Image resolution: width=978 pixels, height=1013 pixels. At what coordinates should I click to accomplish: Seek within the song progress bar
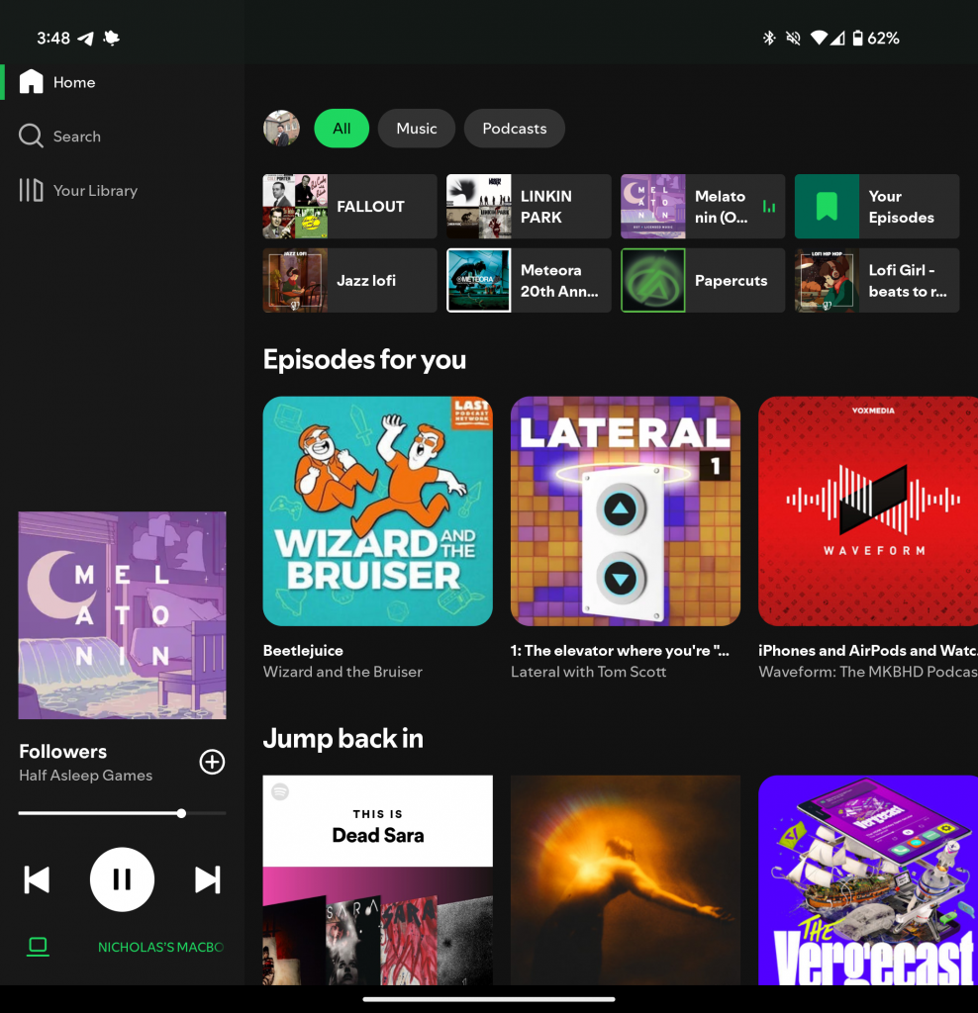tap(122, 813)
